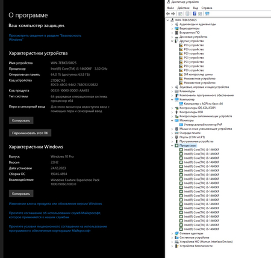
Task: Open the Вид menu
Action: coord(195,8)
